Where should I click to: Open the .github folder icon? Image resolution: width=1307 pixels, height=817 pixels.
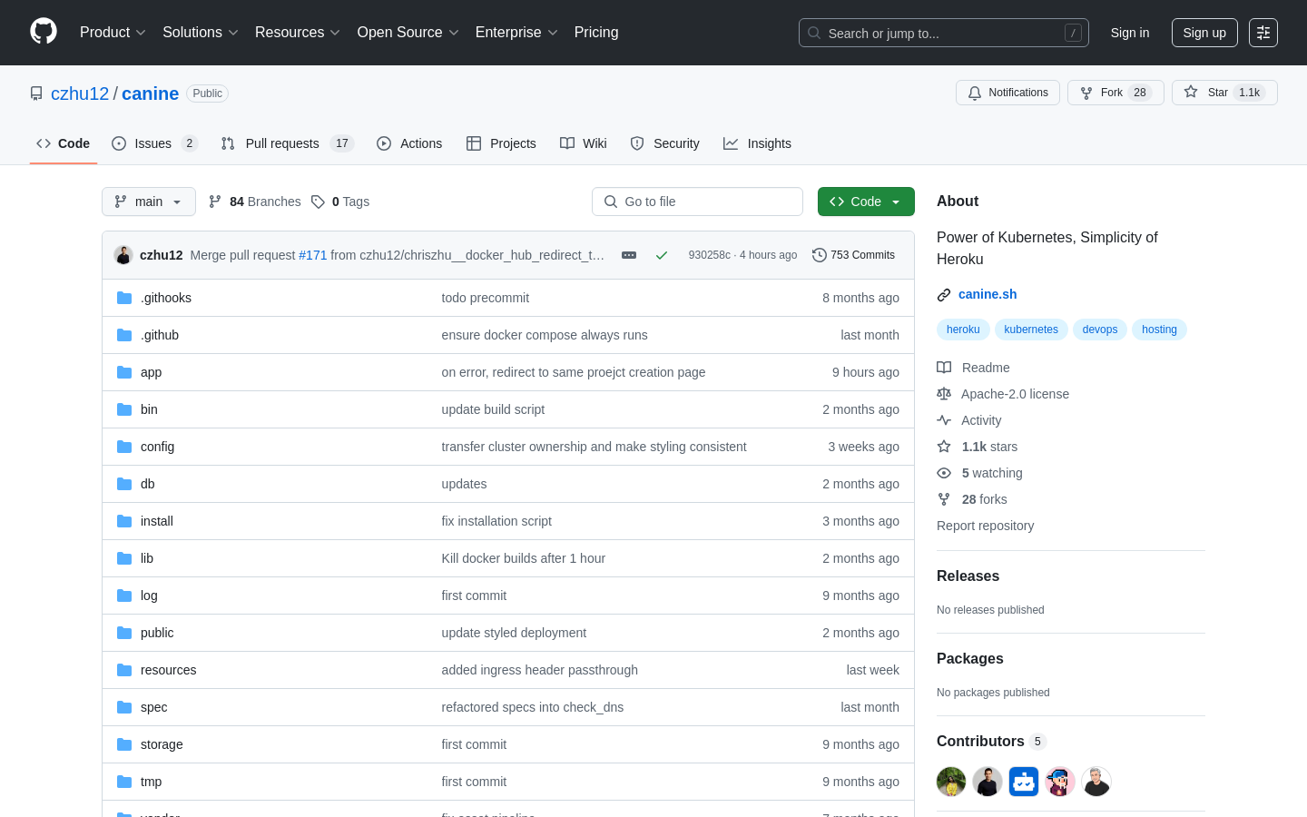pos(124,335)
